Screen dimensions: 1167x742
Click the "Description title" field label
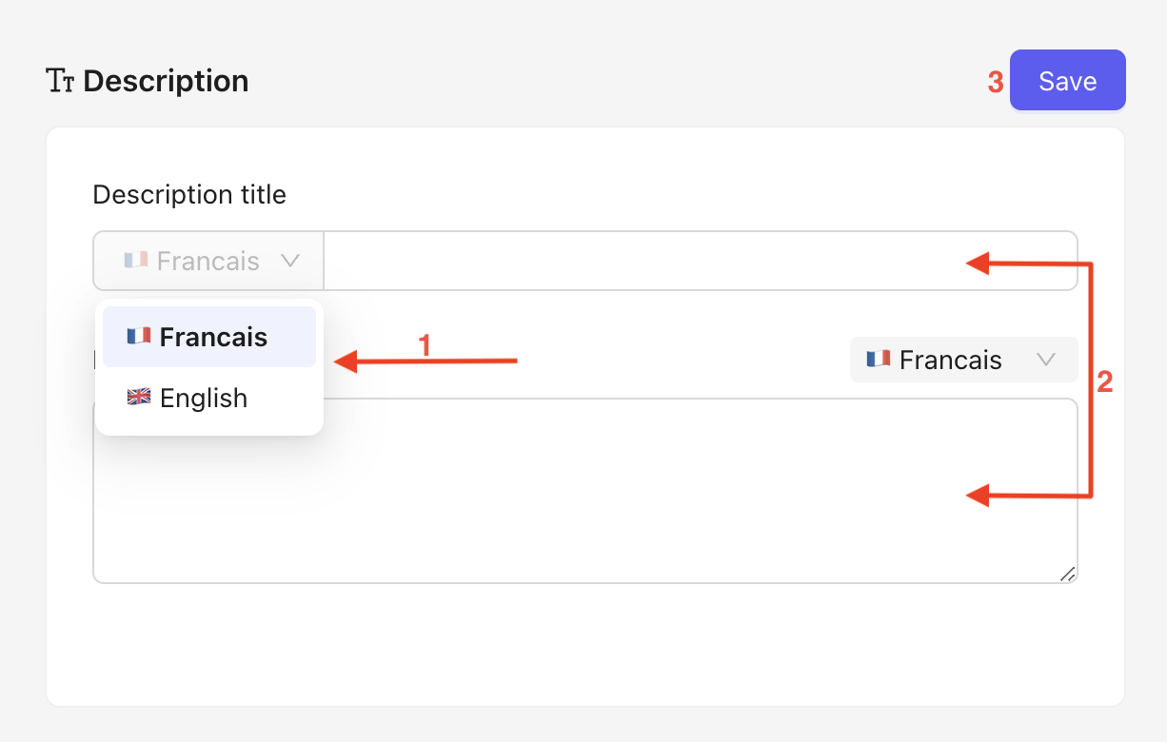point(189,195)
